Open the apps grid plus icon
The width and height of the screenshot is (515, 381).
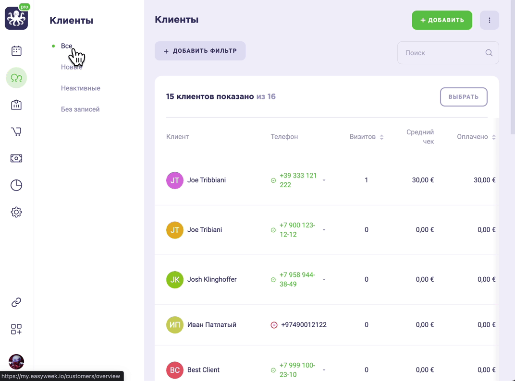click(16, 329)
